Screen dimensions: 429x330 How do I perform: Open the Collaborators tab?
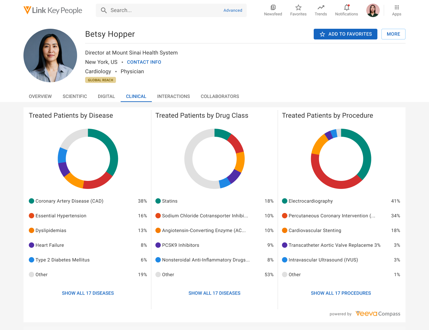(x=220, y=96)
